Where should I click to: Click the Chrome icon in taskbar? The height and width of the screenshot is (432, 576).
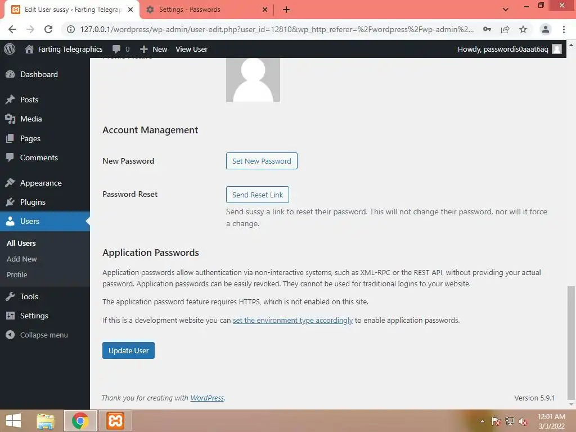pos(80,421)
